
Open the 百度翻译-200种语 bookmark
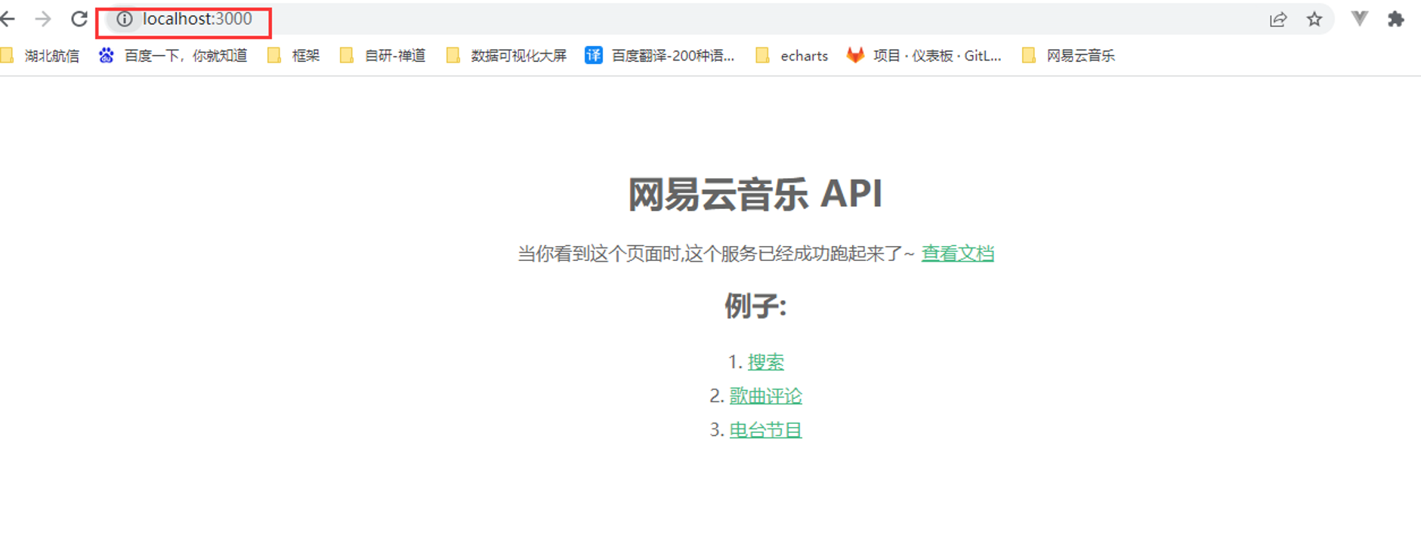pos(660,56)
